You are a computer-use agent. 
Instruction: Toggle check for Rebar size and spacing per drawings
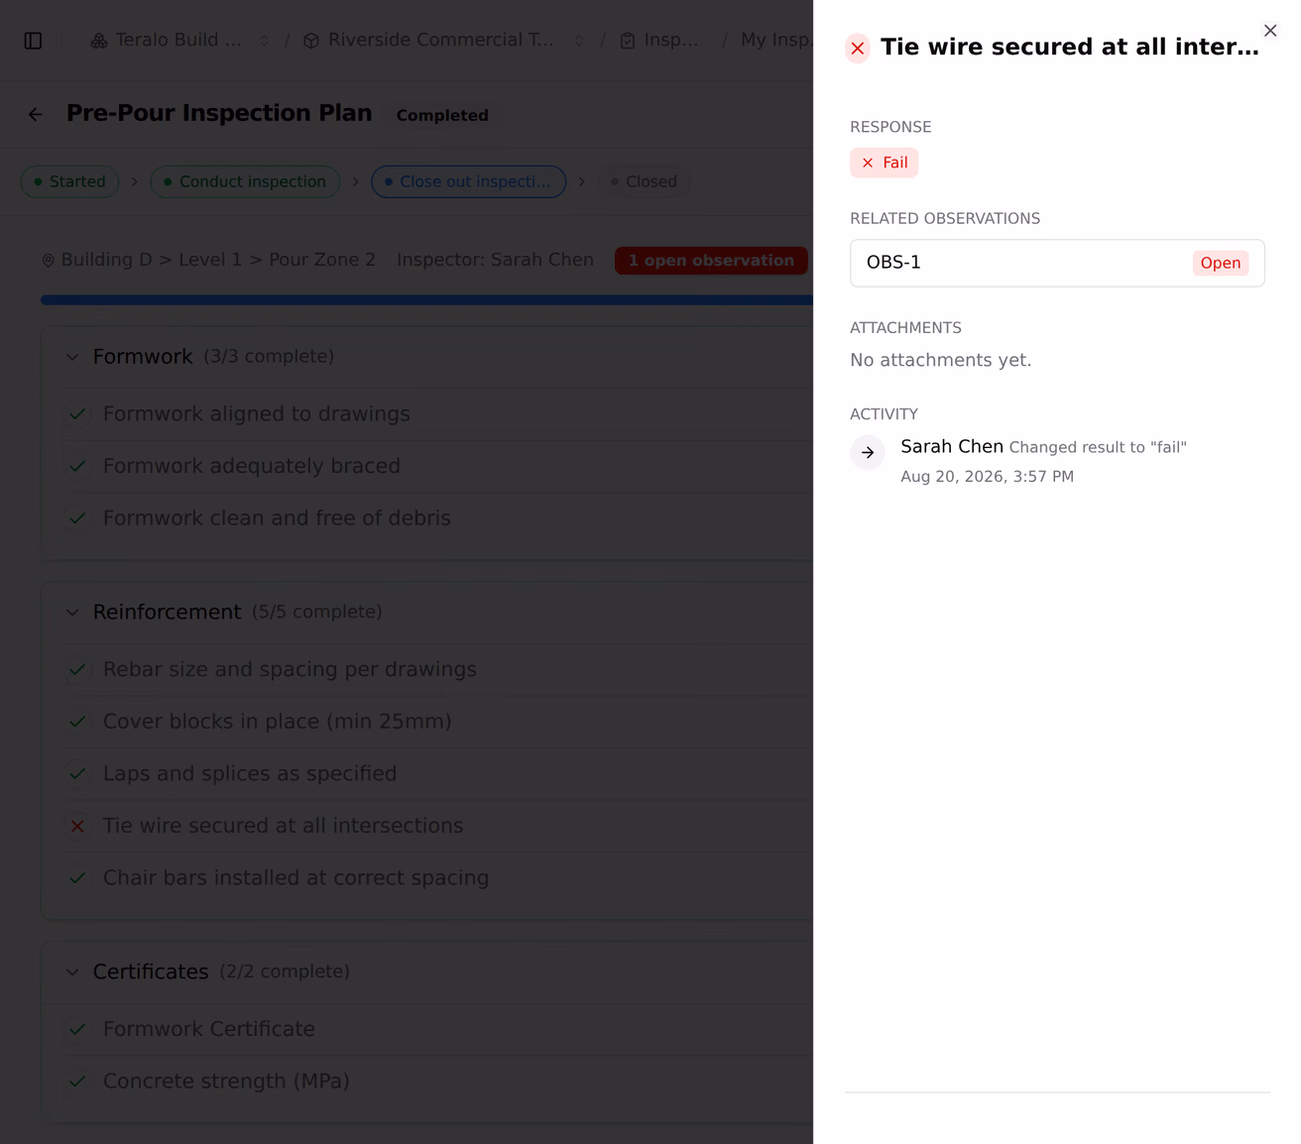[x=77, y=670]
